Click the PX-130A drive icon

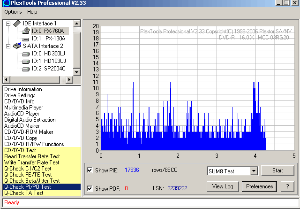click(x=25, y=39)
